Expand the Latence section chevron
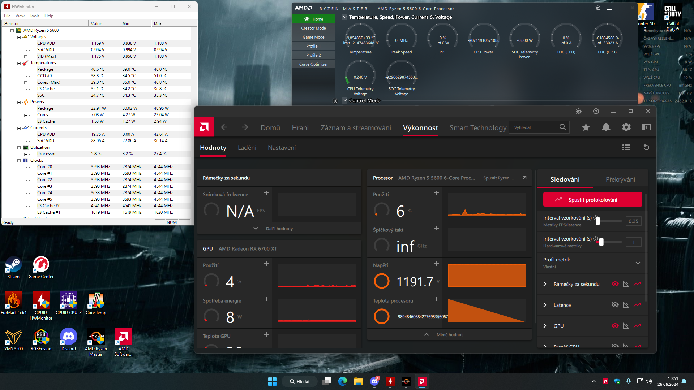 [545, 305]
